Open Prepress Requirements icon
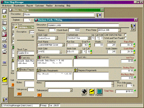This screenshot has height=108, width=144. point(76,70)
